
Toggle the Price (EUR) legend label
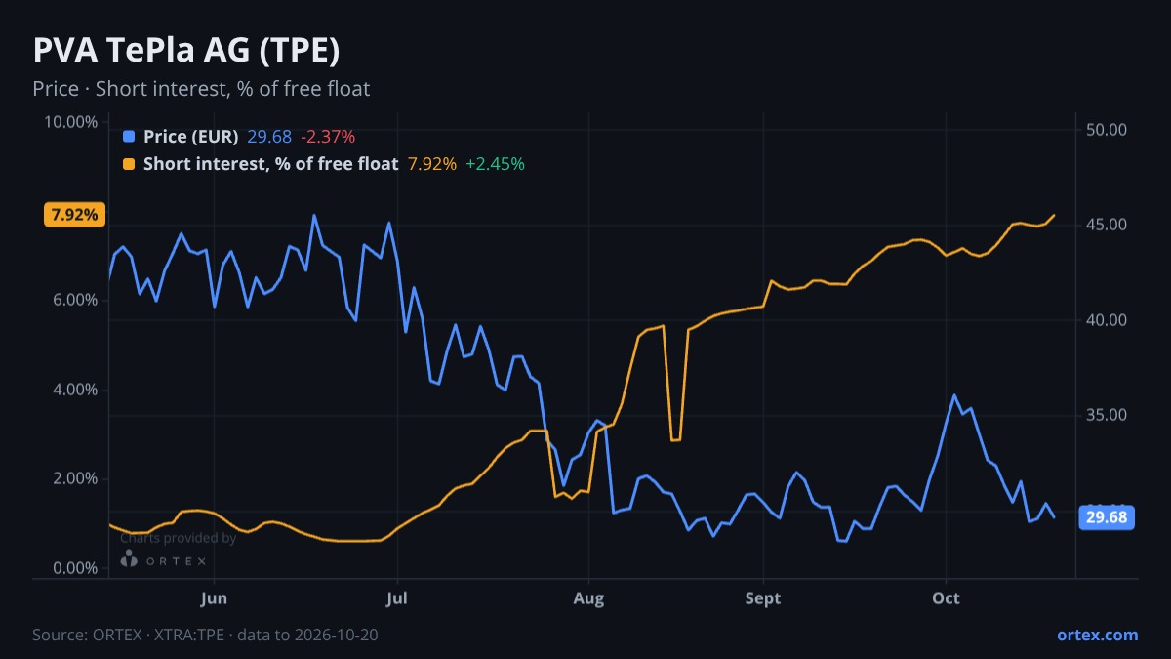click(x=190, y=137)
